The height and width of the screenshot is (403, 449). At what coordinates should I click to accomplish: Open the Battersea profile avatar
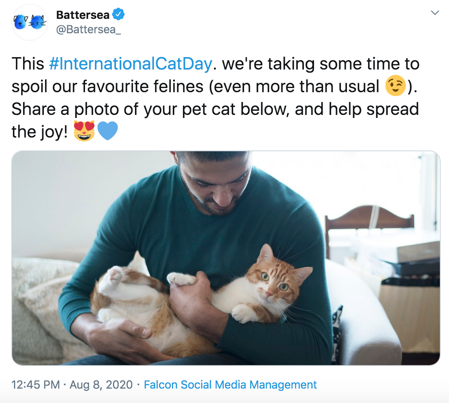pyautogui.click(x=30, y=22)
